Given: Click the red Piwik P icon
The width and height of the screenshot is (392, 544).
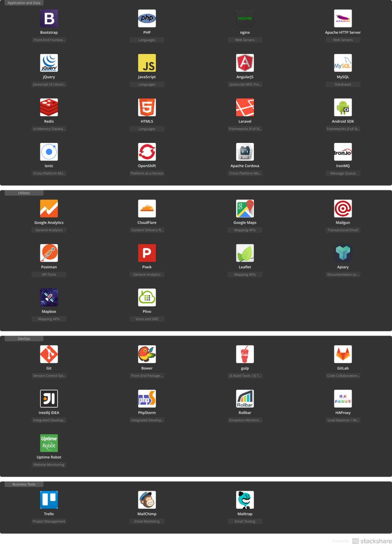Looking at the screenshot, I should (x=147, y=253).
